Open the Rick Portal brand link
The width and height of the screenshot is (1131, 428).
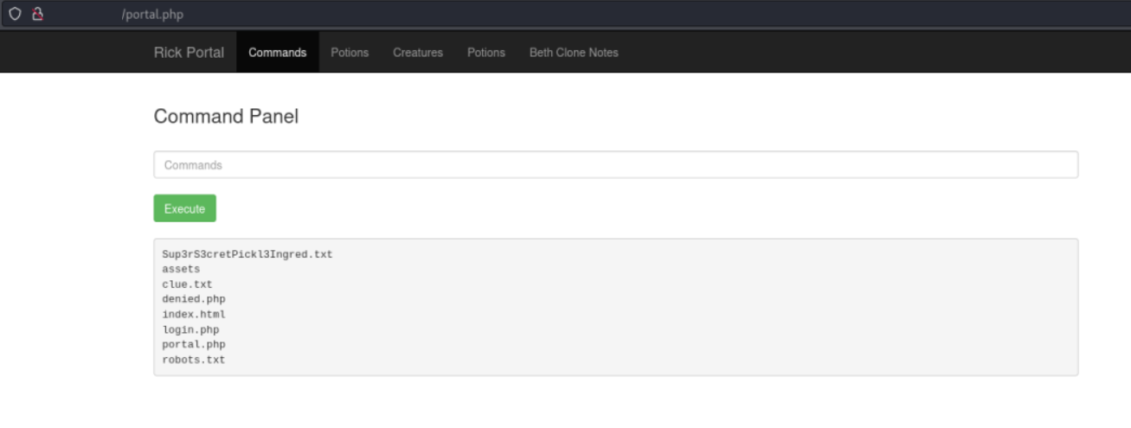(x=189, y=53)
